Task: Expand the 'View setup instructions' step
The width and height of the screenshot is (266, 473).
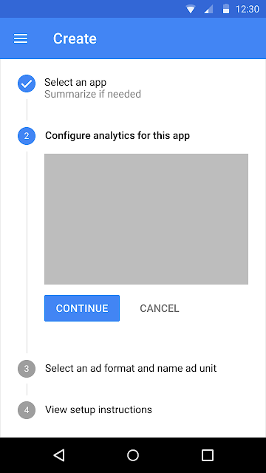Action: click(x=98, y=409)
